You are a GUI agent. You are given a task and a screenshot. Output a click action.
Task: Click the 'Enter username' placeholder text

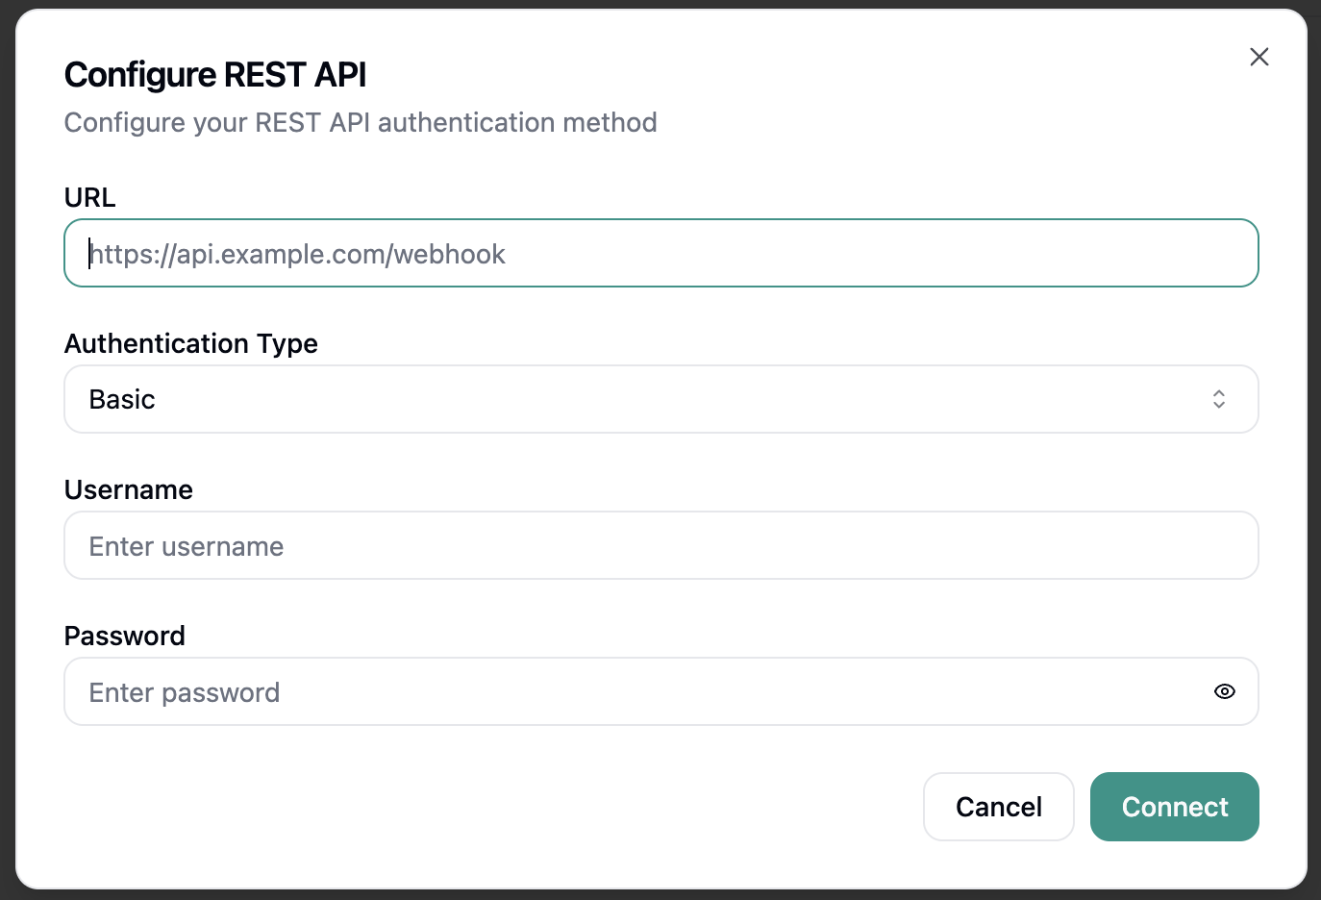186,546
